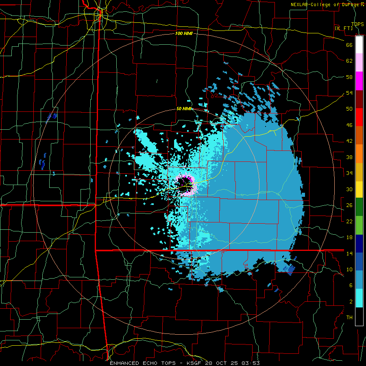Click the 26 legend scale value
This screenshot has height=366, width=366.
[x=349, y=205]
